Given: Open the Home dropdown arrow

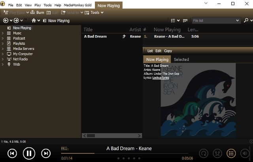Looking at the screenshot, I should point(39,21).
